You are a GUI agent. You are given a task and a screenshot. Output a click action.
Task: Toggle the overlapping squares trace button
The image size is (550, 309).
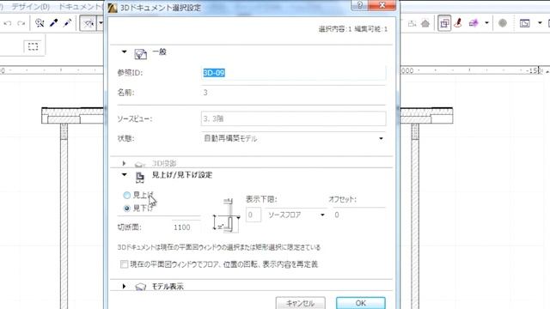[444, 23]
